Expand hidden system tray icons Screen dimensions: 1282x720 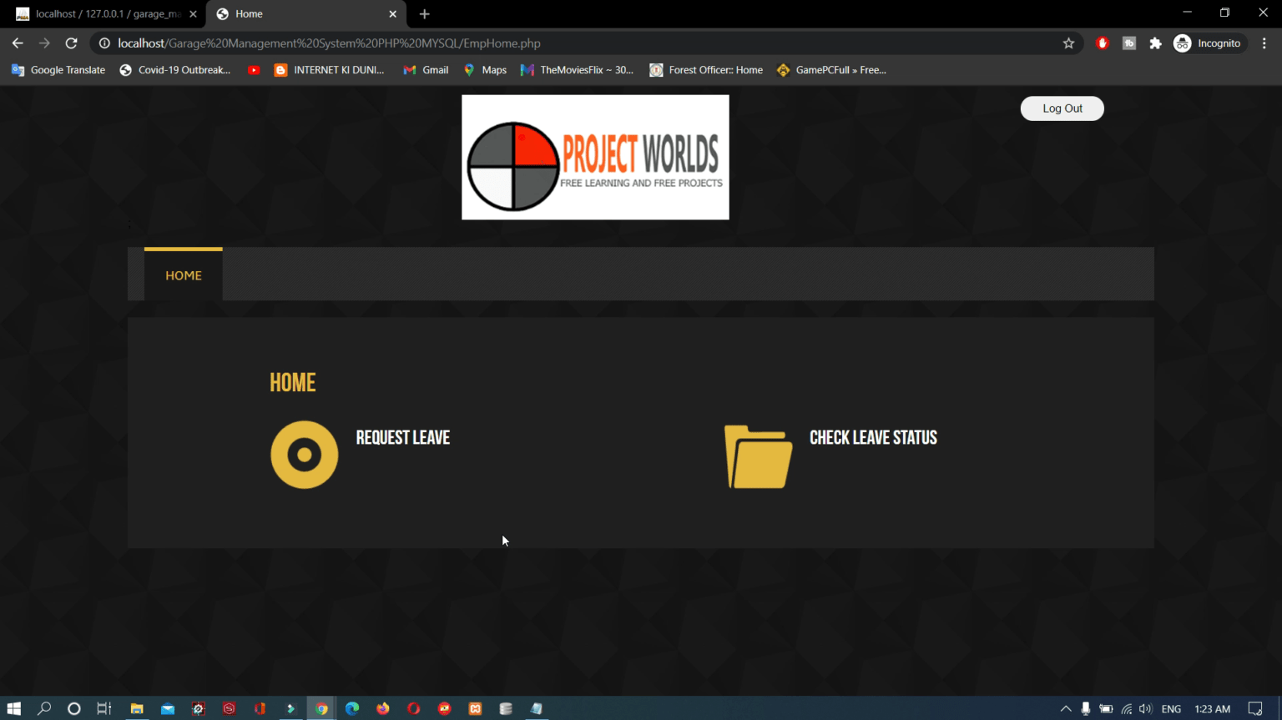pos(1066,708)
